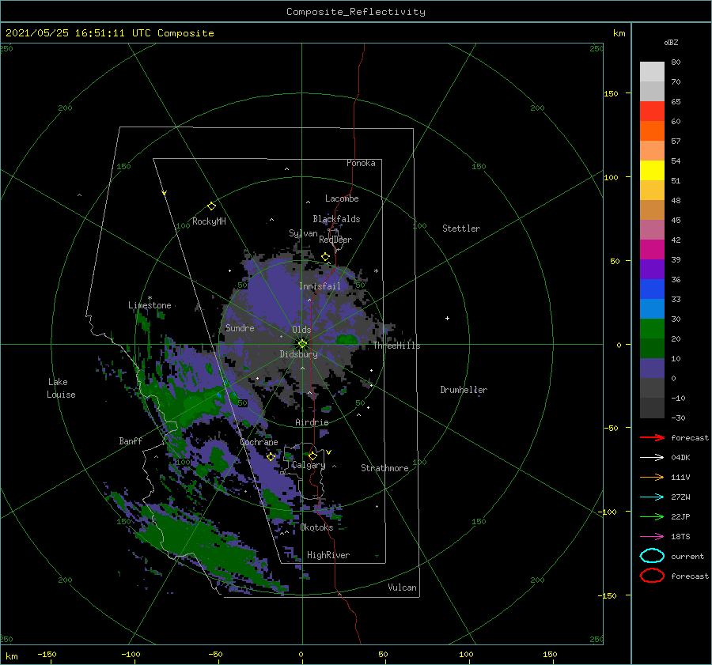
Task: Click the yellow diamond marker below Cochrane
Action: click(x=271, y=457)
